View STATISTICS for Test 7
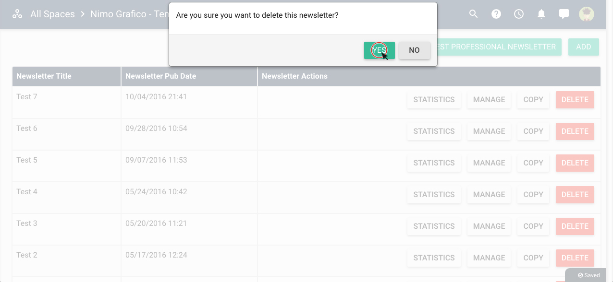613x282 pixels. point(434,100)
